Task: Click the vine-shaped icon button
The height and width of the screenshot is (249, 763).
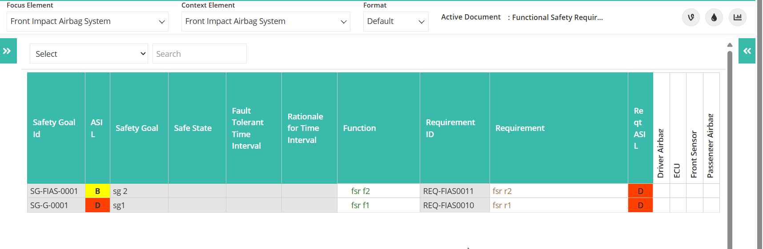Action: click(691, 17)
